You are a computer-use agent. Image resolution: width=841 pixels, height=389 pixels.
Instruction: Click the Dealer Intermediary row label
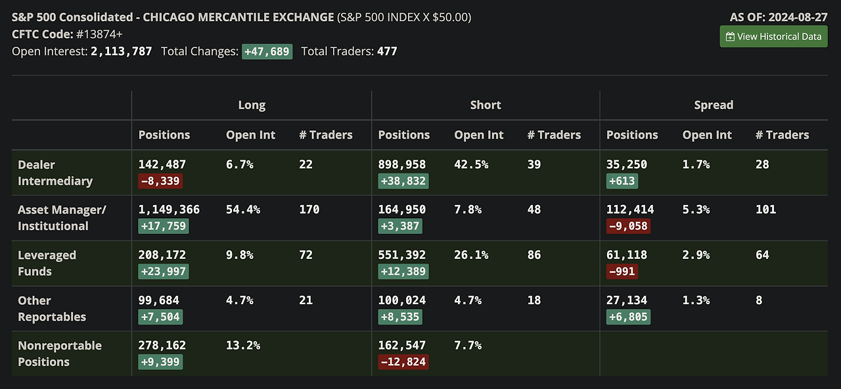pos(55,173)
